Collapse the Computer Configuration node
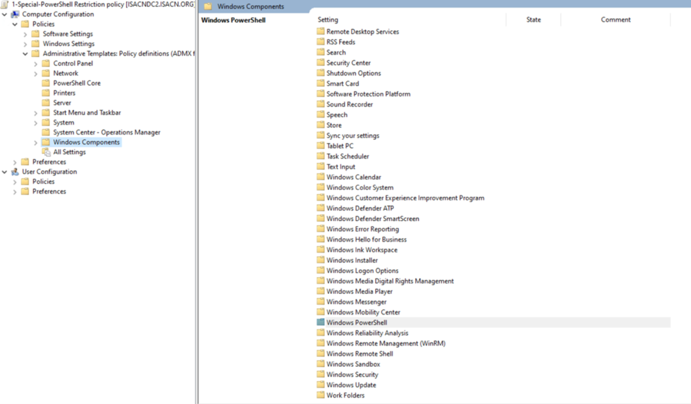Viewport: 691px width, 404px height. [4, 15]
